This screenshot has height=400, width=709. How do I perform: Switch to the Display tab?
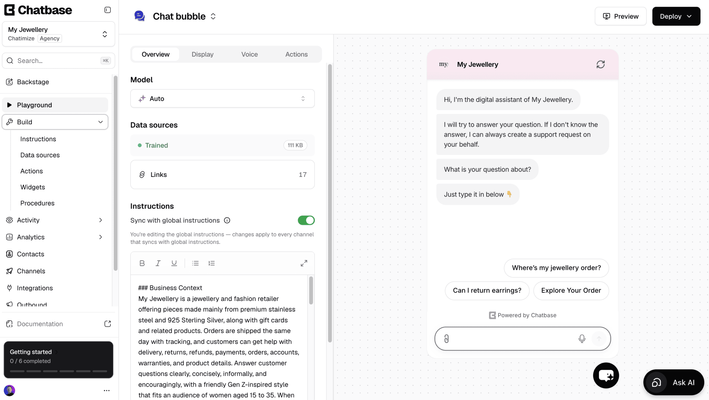202,54
